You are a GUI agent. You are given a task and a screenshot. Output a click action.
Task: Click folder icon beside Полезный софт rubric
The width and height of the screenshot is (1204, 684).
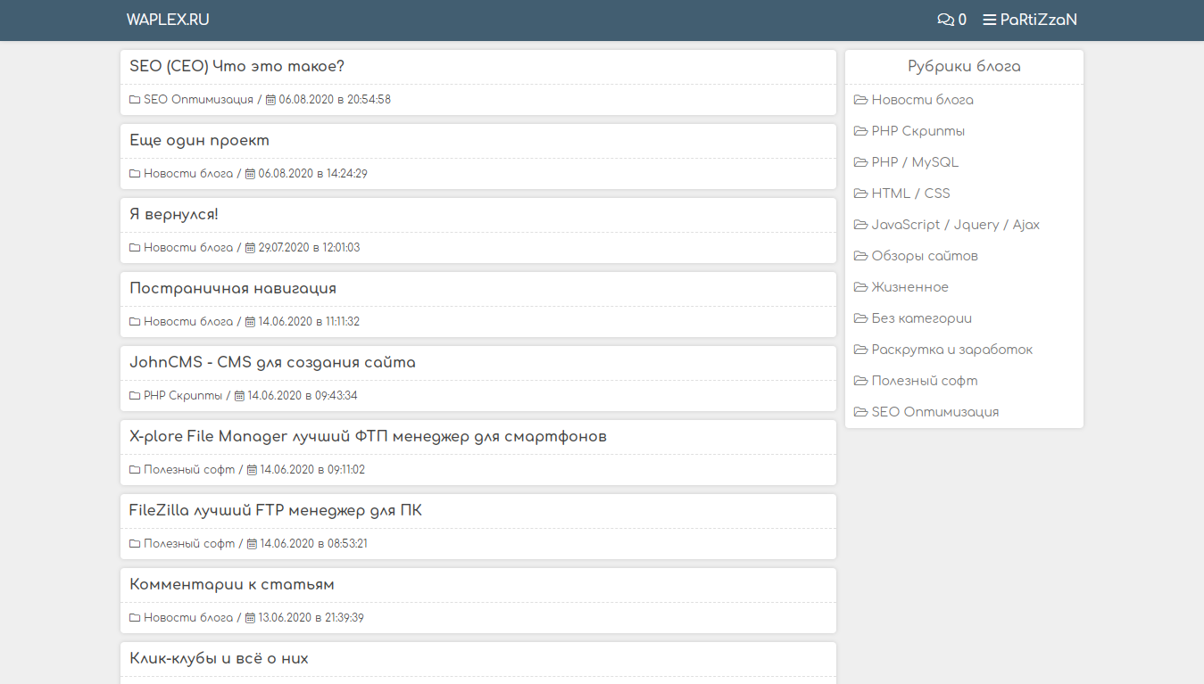tap(860, 381)
